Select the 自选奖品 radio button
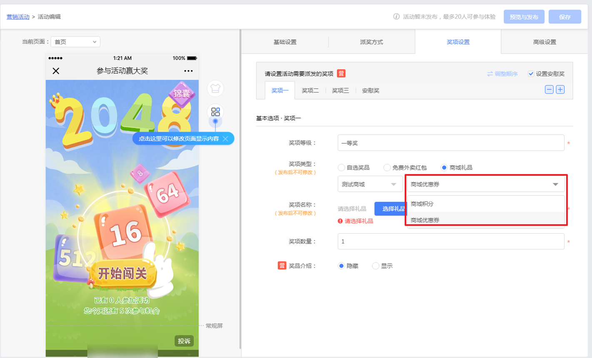This screenshot has height=358, width=592. (341, 167)
